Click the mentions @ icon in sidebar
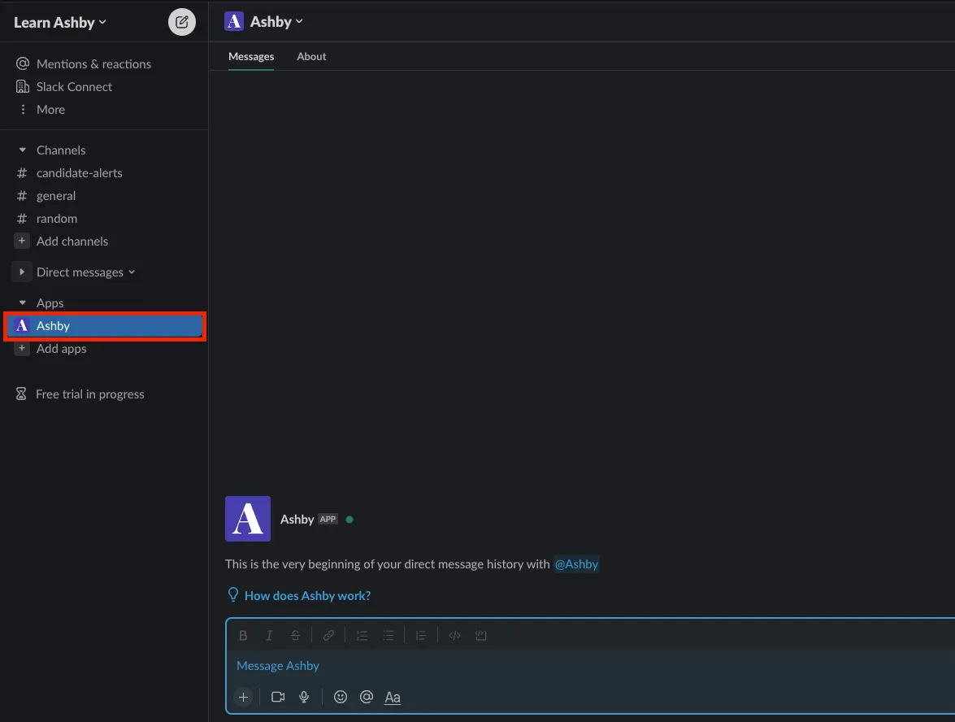This screenshot has height=722, width=955. tap(23, 63)
